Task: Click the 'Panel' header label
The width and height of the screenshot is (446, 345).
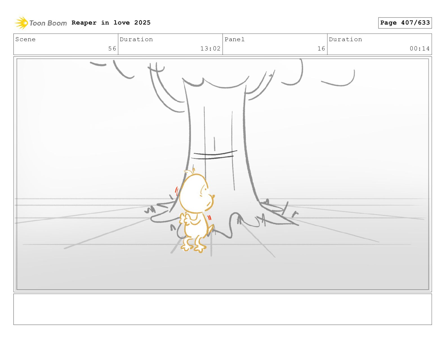Action: (x=235, y=39)
